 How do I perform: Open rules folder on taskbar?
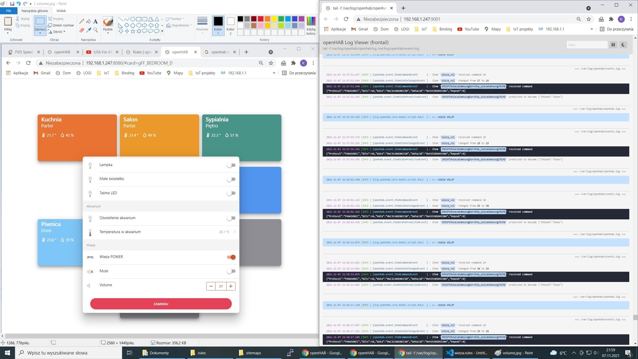[x=198, y=353]
